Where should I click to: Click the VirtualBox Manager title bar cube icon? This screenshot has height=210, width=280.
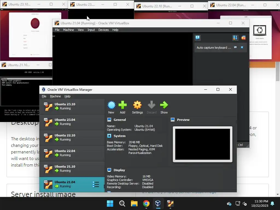(43, 90)
